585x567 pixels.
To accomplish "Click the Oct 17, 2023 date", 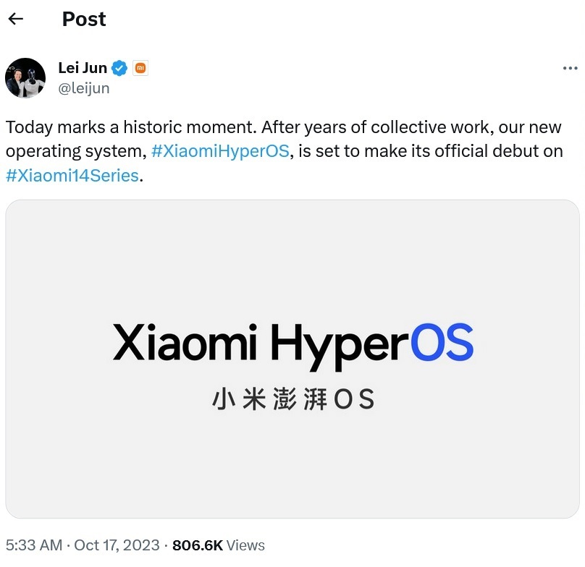I will coord(117,545).
